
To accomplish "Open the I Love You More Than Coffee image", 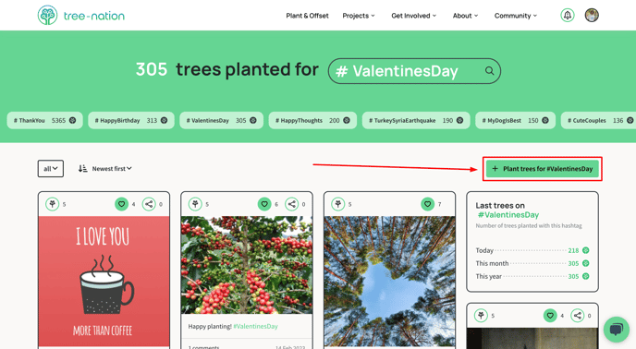I will pyautogui.click(x=104, y=282).
